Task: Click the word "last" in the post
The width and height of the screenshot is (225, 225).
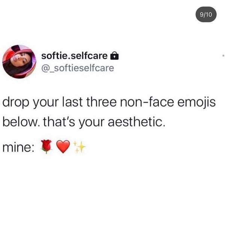Action: (x=72, y=102)
